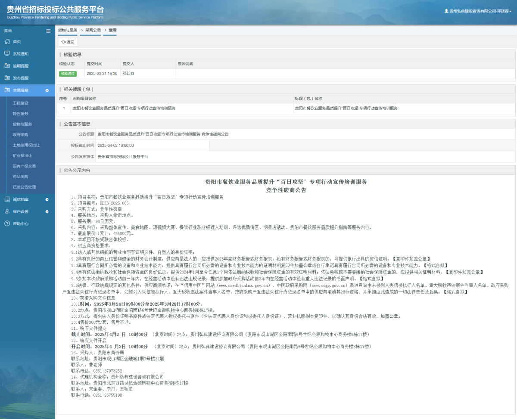
Task: Click the 诚信档案 list icon
Action: (7, 199)
